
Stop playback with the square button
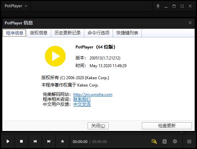[21, 141]
